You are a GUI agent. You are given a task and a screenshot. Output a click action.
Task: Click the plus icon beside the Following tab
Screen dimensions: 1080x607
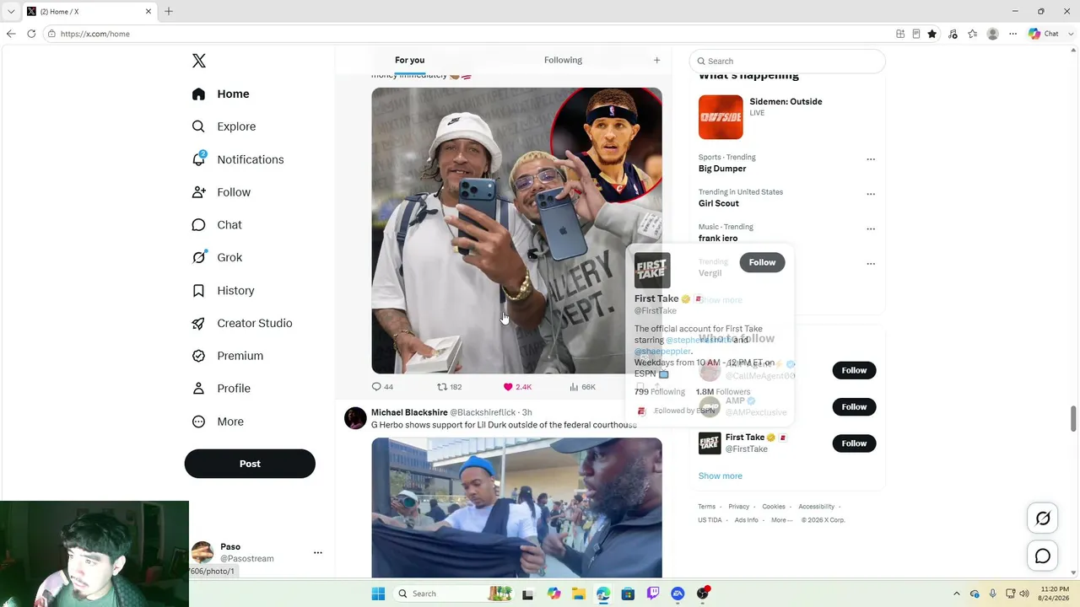click(x=656, y=60)
